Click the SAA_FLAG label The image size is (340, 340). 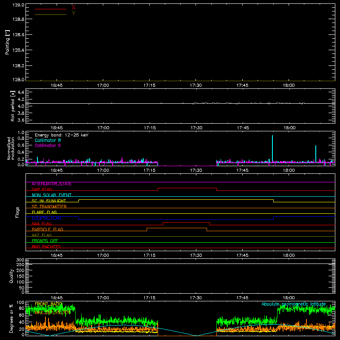(42, 224)
